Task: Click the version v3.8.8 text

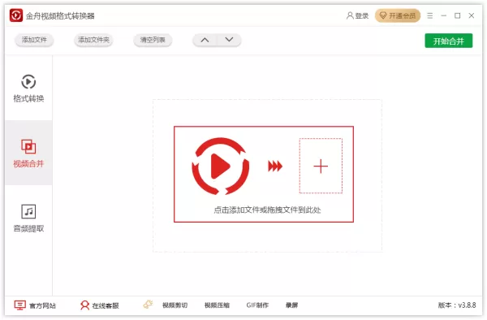Action: [x=457, y=305]
